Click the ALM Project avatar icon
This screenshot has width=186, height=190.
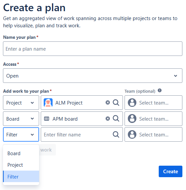click(x=48, y=103)
